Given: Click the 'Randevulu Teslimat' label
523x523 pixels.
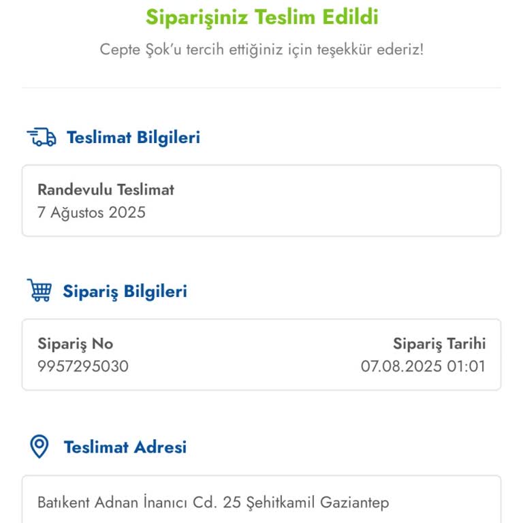Looking at the screenshot, I should click(x=106, y=189).
